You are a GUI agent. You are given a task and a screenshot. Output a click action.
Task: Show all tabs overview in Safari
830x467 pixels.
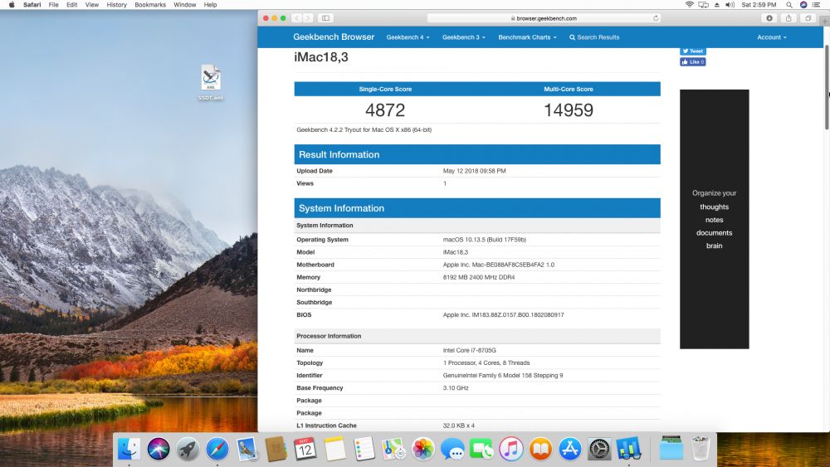(808, 18)
